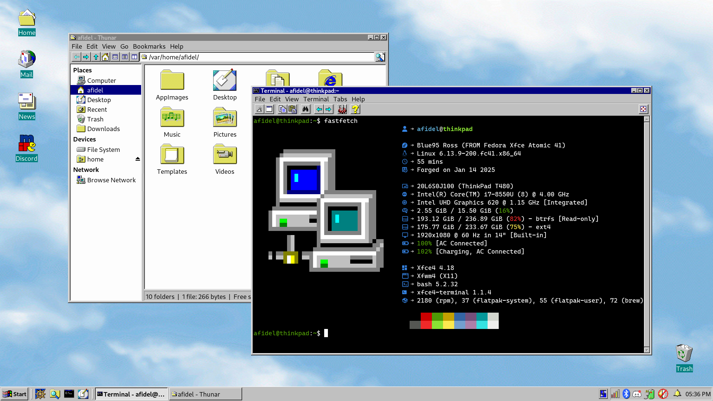Click the copy icon in Terminal toolbar
The image size is (713, 401).
pyautogui.click(x=283, y=109)
